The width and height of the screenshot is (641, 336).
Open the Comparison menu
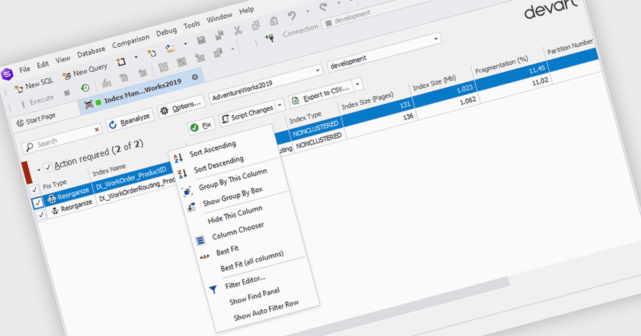pyautogui.click(x=131, y=41)
